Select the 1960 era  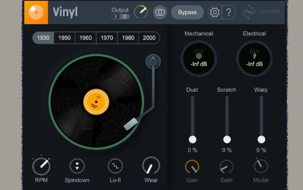[86, 38]
